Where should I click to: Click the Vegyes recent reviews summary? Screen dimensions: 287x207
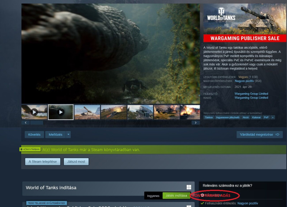(243, 77)
